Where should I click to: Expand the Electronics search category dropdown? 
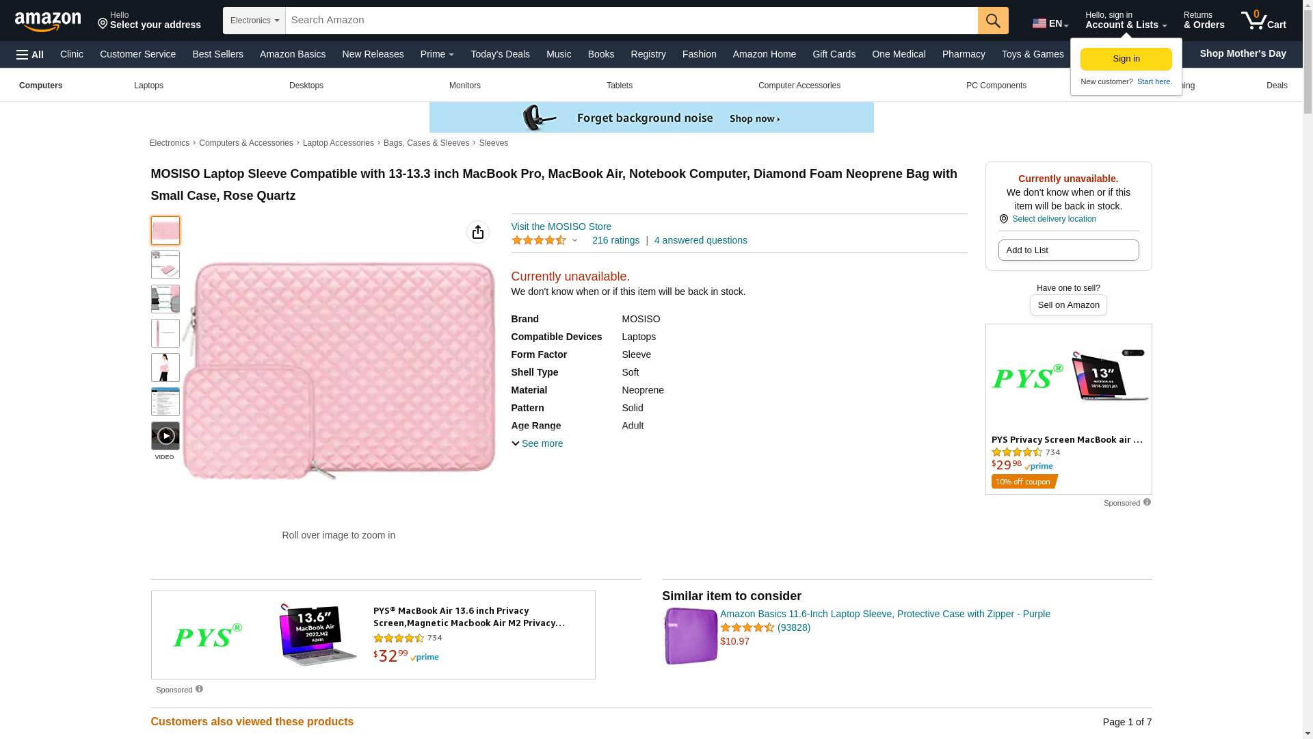point(254,21)
